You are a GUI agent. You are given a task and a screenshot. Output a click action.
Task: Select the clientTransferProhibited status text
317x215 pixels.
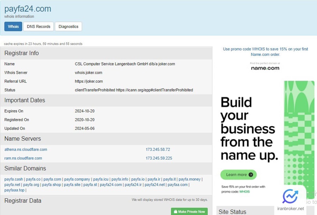click(134, 90)
